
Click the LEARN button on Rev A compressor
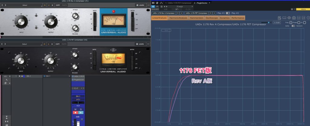click(140, 5)
